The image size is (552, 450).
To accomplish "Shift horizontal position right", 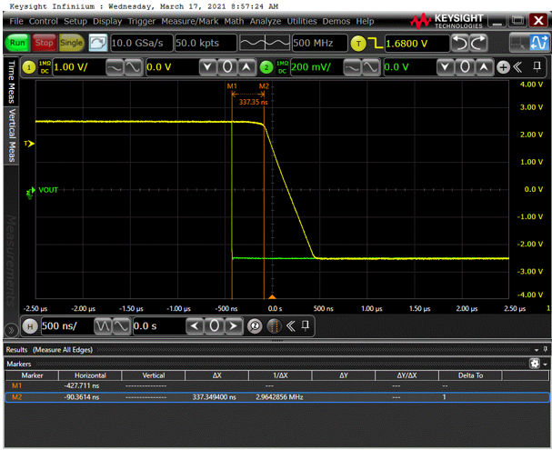I will click(x=234, y=326).
